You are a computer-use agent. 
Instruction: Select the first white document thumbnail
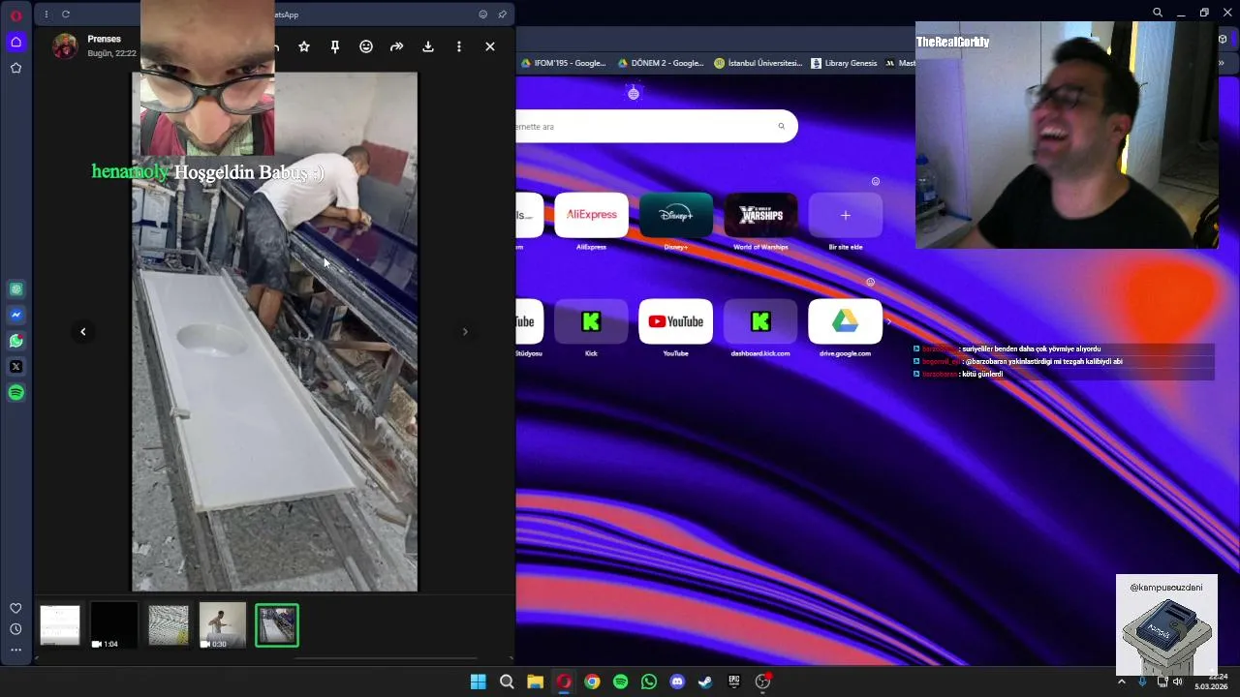point(60,625)
